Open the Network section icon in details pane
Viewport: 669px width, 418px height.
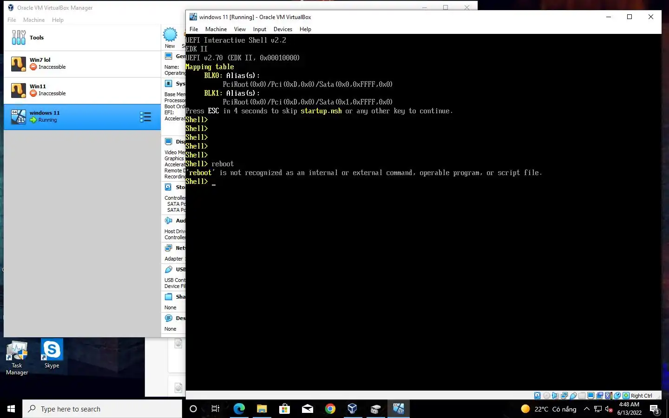coord(169,248)
